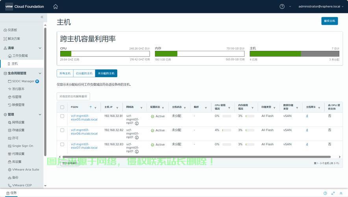Click the home icon in header
The width and height of the screenshot is (348, 197).
pyautogui.click(x=56, y=6)
